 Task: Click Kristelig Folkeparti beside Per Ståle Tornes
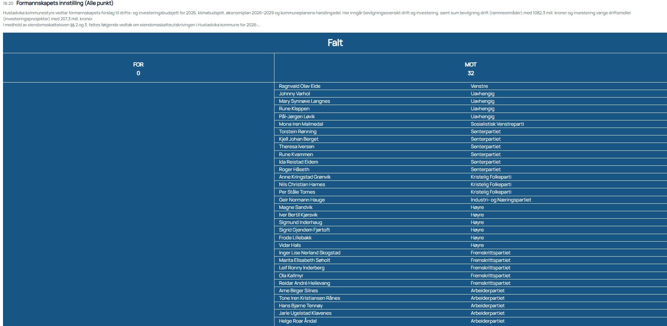[x=491, y=192]
